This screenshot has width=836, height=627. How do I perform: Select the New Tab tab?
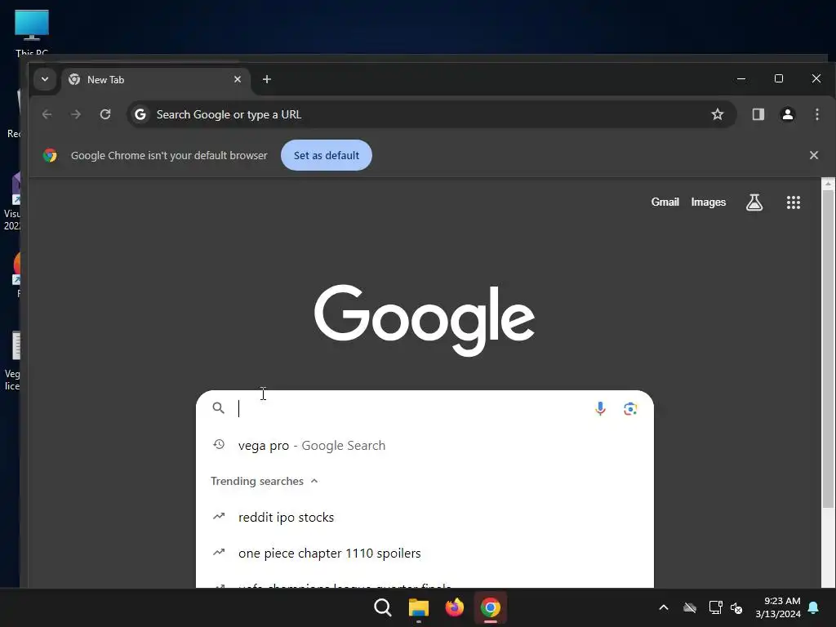point(156,79)
